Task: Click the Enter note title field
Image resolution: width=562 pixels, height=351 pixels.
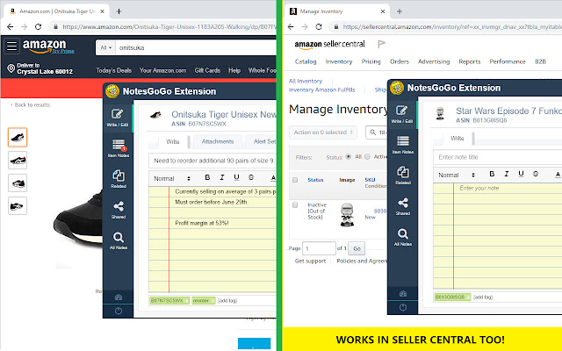Action: coord(498,157)
